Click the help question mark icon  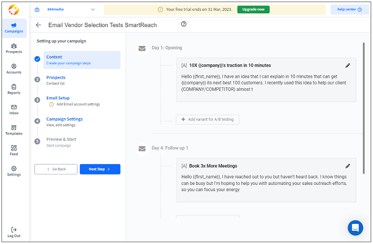[184, 24]
